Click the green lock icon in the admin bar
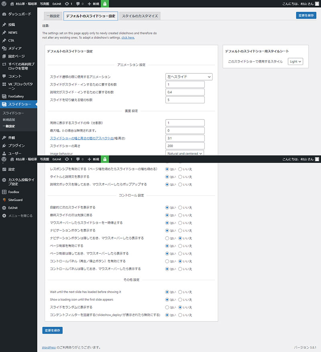This screenshot has height=352, width=321. point(105,4)
